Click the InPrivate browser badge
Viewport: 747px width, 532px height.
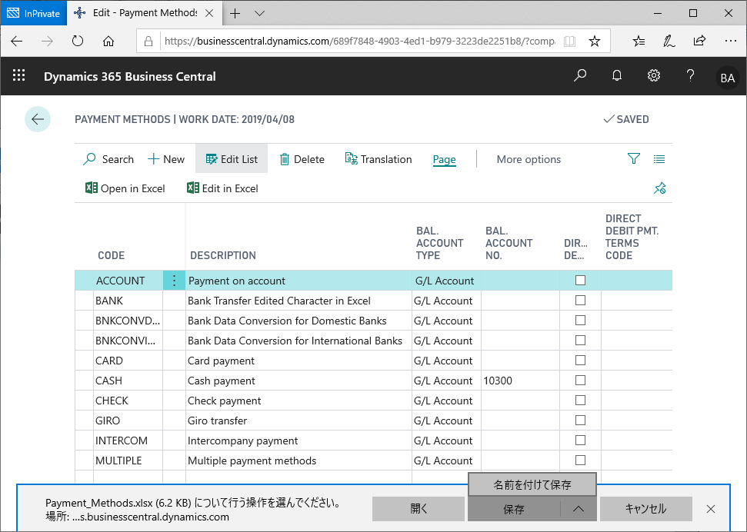click(33, 13)
